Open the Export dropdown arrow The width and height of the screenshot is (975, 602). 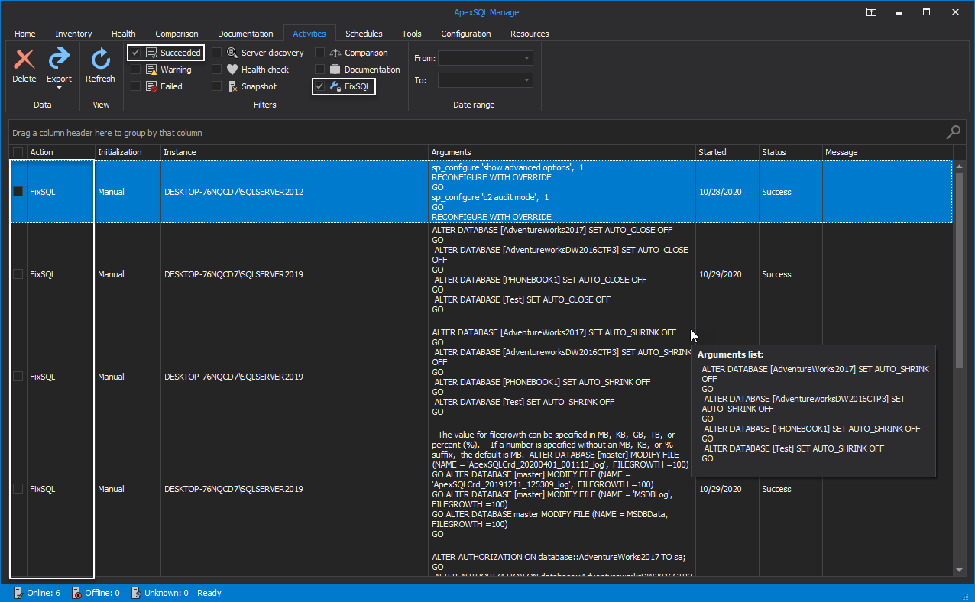click(x=59, y=88)
